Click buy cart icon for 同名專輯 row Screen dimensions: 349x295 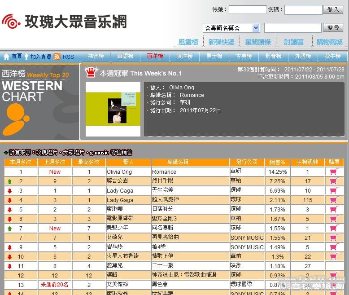[x=334, y=228]
